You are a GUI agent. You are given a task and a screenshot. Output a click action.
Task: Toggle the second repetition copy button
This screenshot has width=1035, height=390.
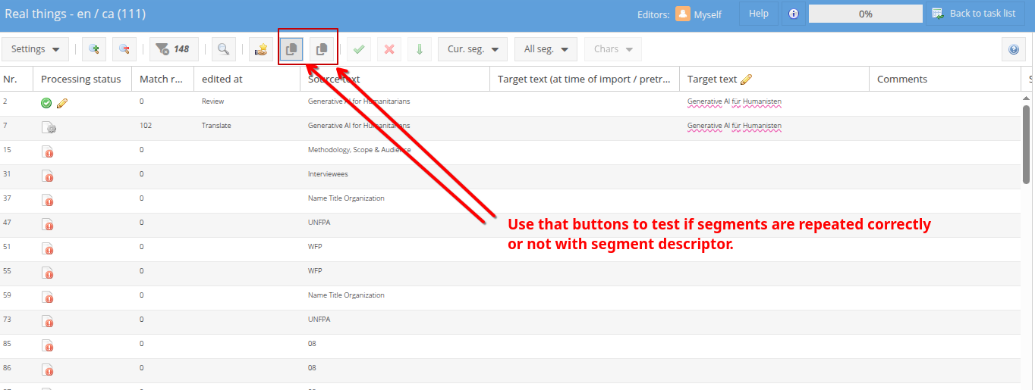pos(322,49)
